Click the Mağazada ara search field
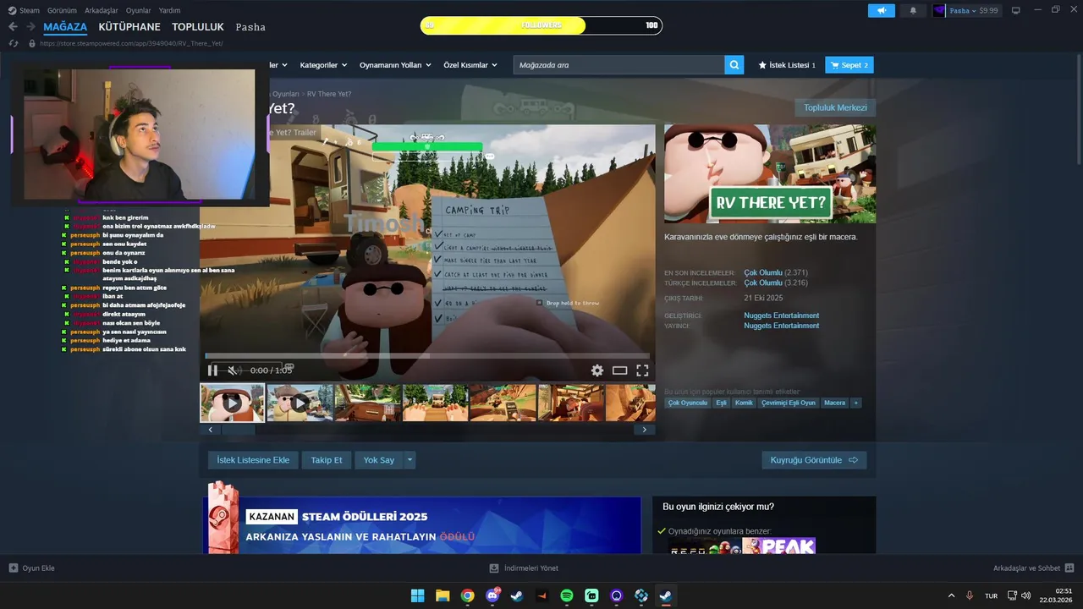The image size is (1083, 609). click(618, 65)
